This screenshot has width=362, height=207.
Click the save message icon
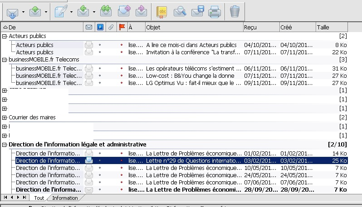tap(197, 11)
